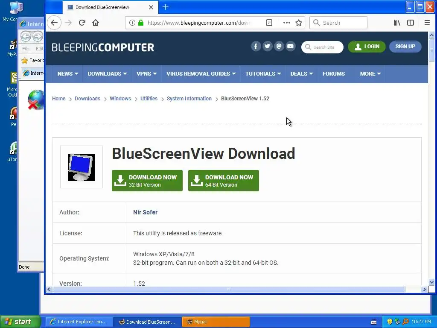Screen dimensions: 437x328
Task: Expand the DEALS dropdown menu
Action: point(302,74)
